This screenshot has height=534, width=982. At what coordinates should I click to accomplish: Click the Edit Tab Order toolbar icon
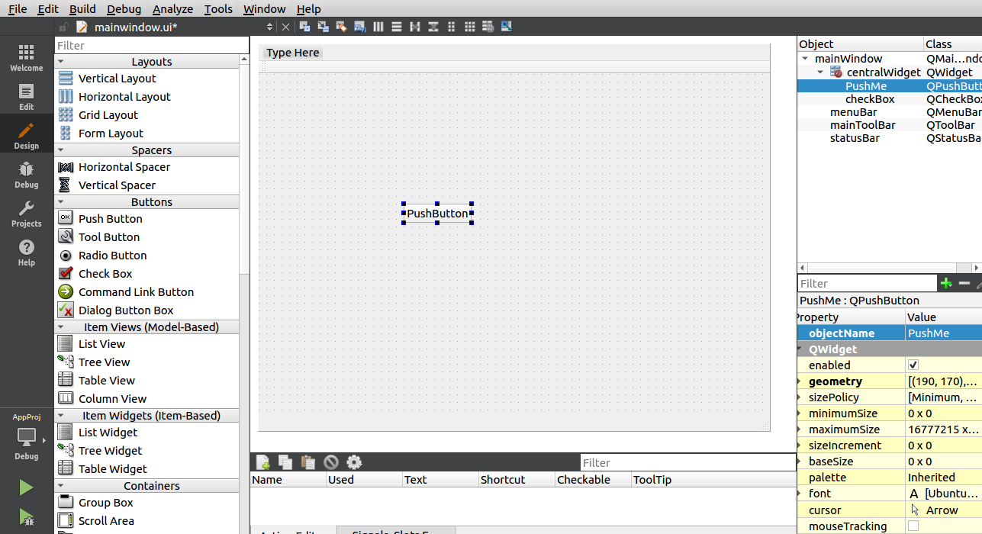[x=359, y=27]
